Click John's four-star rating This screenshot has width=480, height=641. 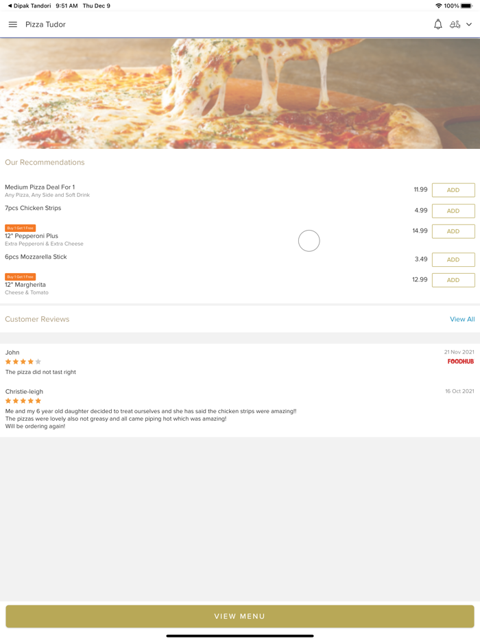[22, 361]
